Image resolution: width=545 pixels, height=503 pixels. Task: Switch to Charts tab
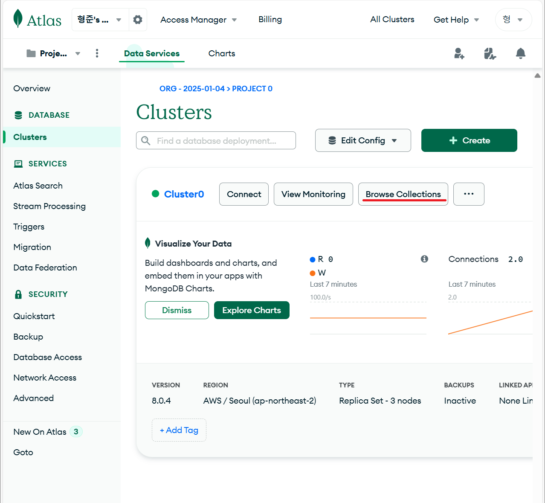tap(222, 53)
